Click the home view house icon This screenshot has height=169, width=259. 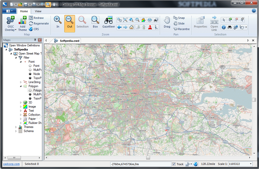coord(131,27)
